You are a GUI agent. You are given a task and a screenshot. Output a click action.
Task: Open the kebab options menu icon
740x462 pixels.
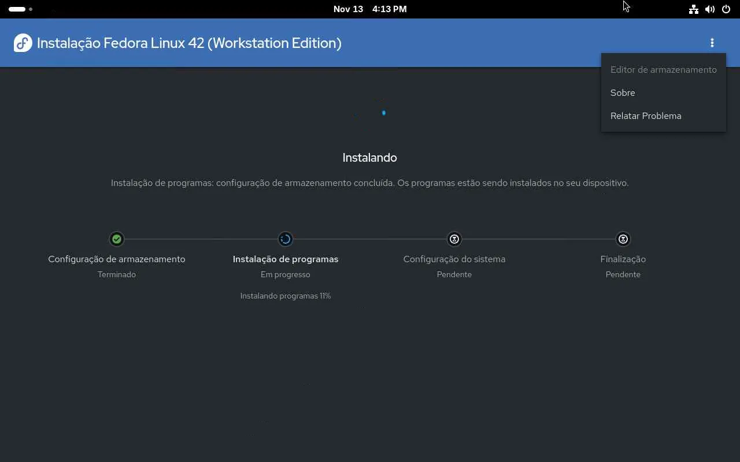[x=712, y=43]
